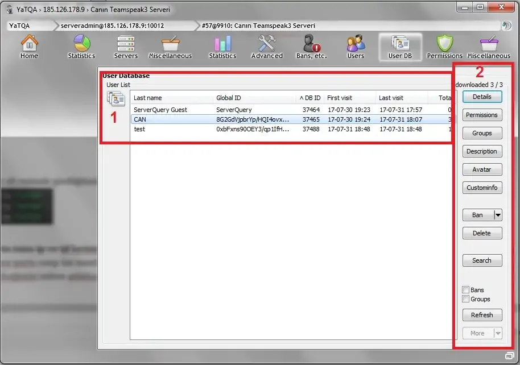Sort the list by DB ID column
Screen dimensions: 520x365
tap(310, 98)
